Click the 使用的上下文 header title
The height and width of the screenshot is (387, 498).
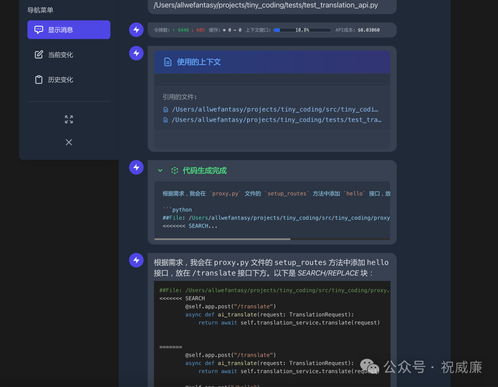pyautogui.click(x=199, y=62)
